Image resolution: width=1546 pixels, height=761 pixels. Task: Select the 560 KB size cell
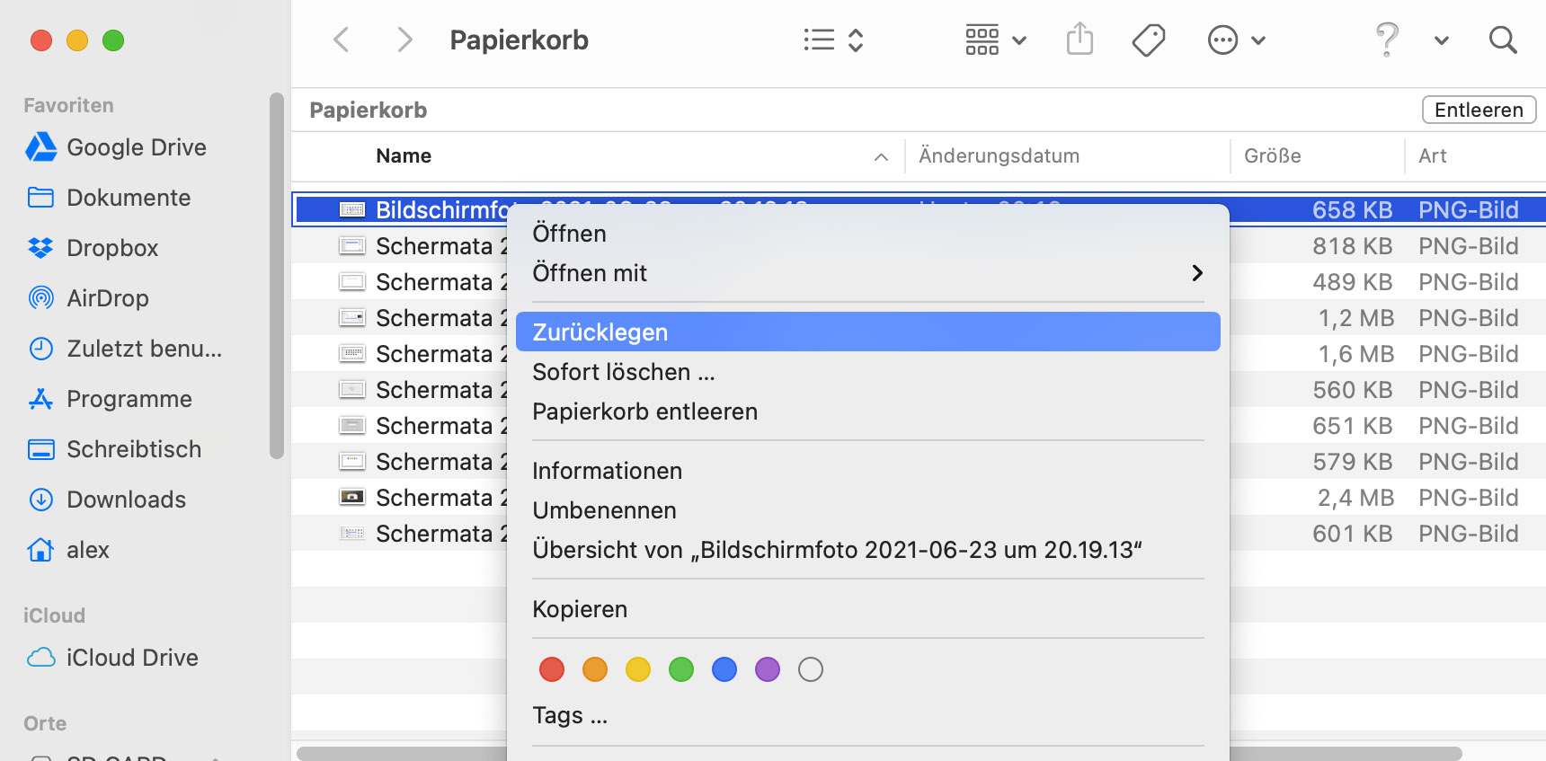[1352, 390]
